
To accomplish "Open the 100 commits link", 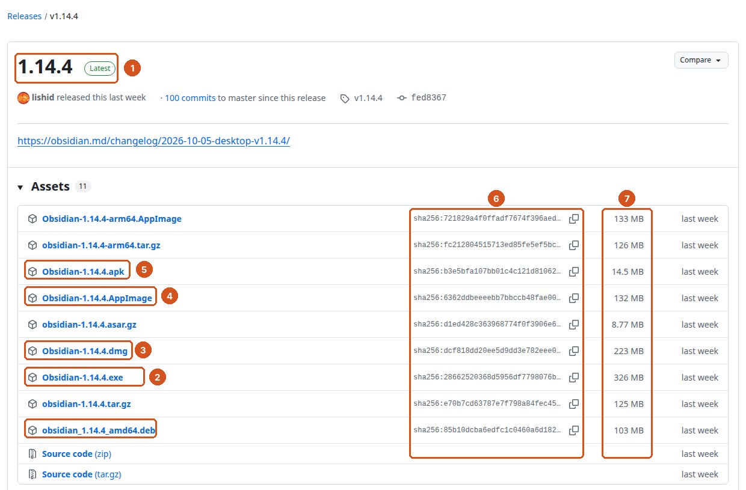I will pos(190,98).
